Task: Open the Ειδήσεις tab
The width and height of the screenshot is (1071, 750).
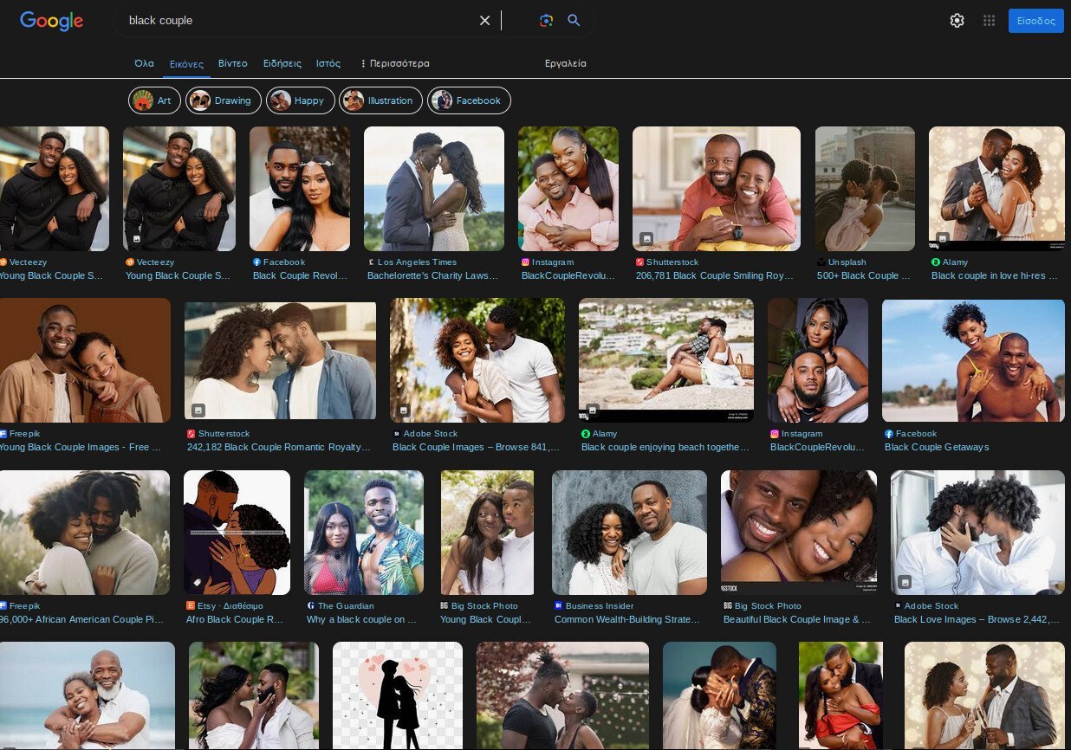Action: point(282,63)
